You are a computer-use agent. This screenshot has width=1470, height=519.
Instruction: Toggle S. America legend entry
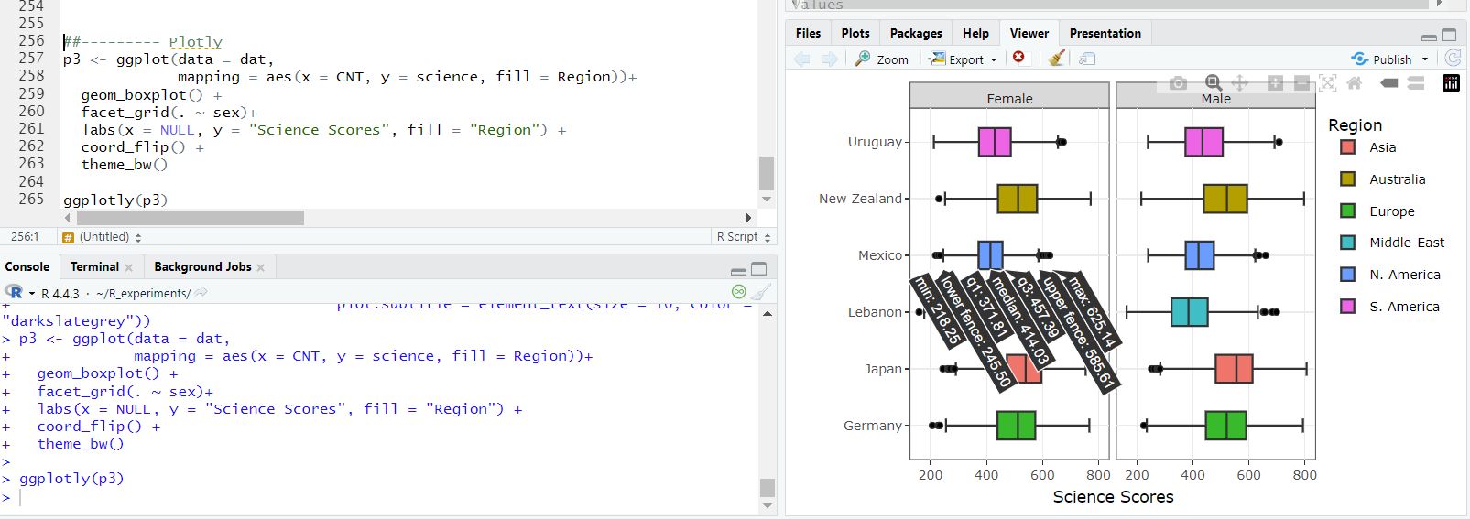(1403, 307)
